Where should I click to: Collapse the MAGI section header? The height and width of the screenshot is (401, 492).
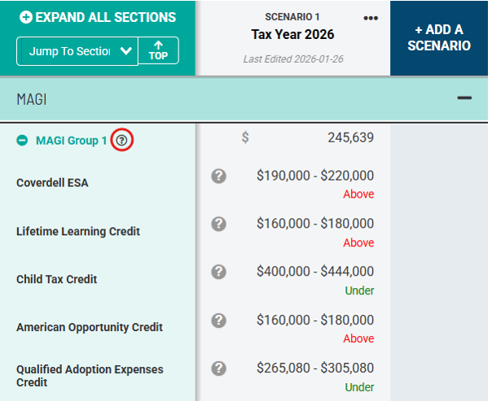click(x=464, y=98)
